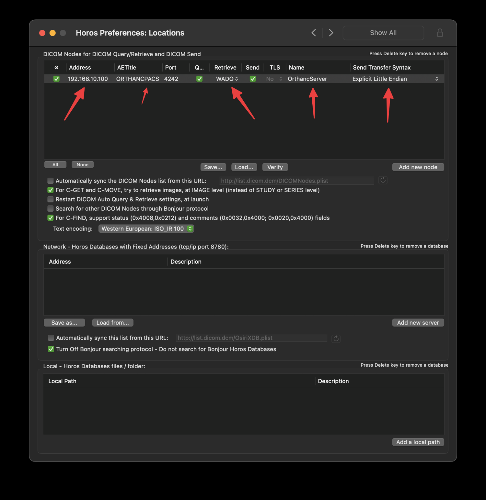The height and width of the screenshot is (500, 486).
Task: Refresh the DICOM Nodes list URL
Action: coord(383,180)
